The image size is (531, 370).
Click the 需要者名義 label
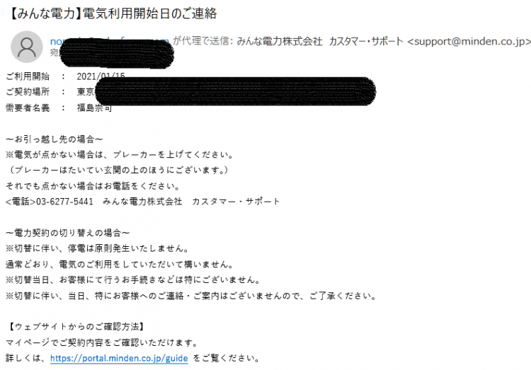pyautogui.click(x=28, y=108)
